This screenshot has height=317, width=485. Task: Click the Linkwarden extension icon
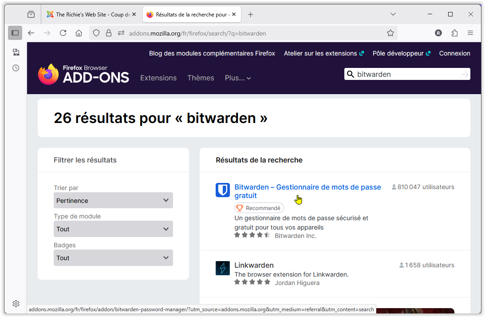click(223, 268)
